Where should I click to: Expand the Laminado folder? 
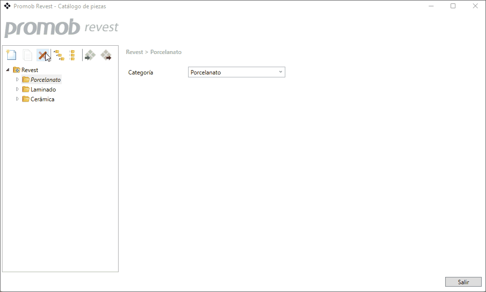pyautogui.click(x=17, y=89)
